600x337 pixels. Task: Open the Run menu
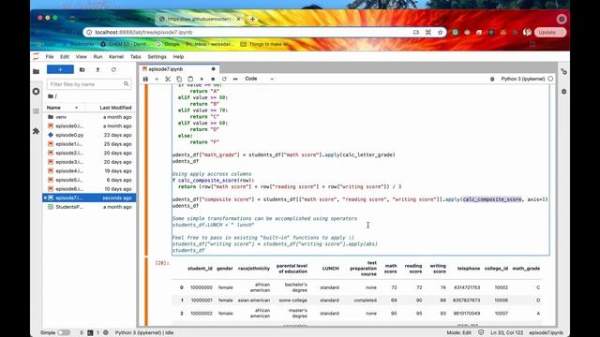[x=97, y=56]
